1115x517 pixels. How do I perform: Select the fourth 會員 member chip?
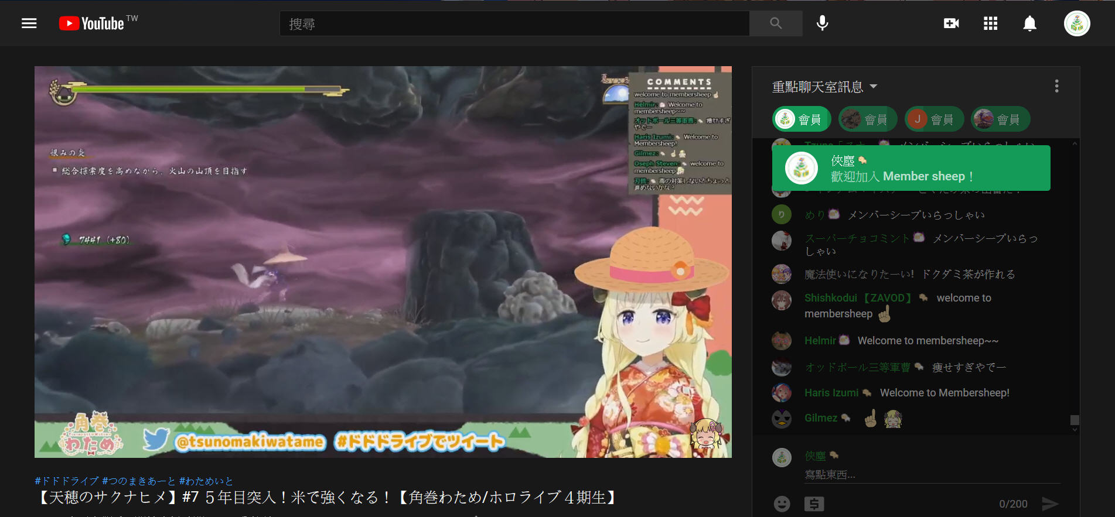coord(1000,119)
